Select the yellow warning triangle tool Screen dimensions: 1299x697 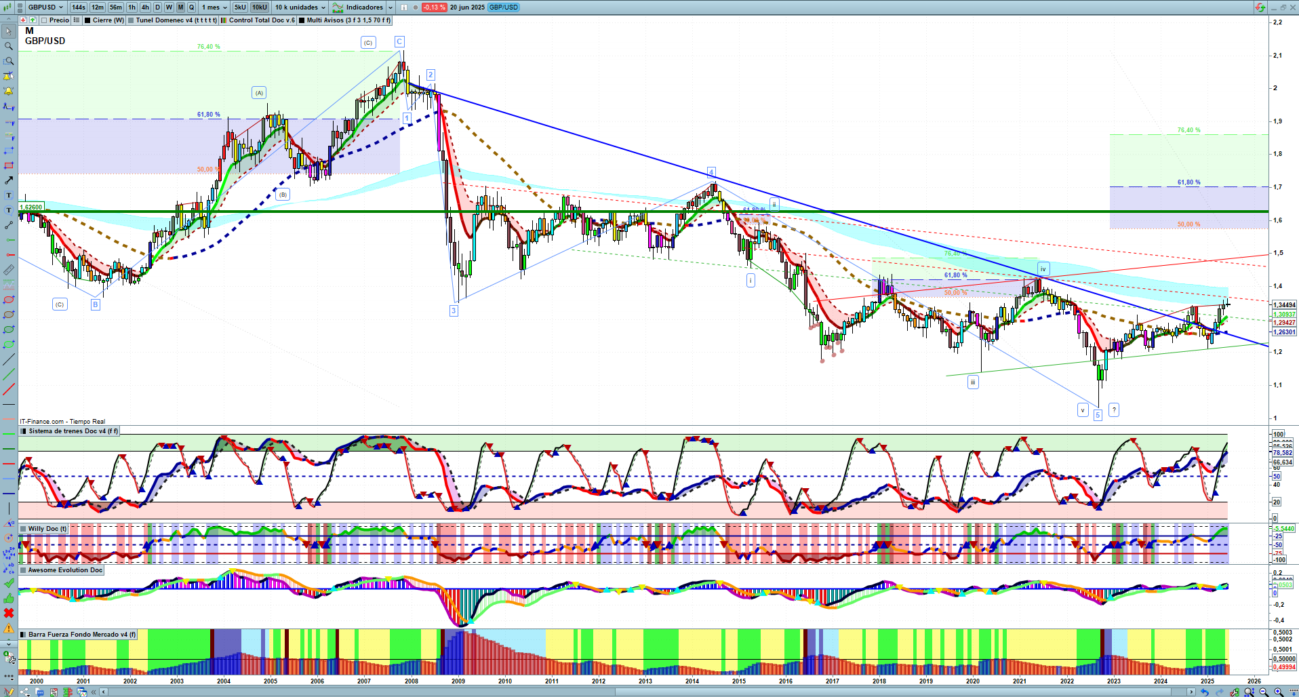tap(9, 628)
